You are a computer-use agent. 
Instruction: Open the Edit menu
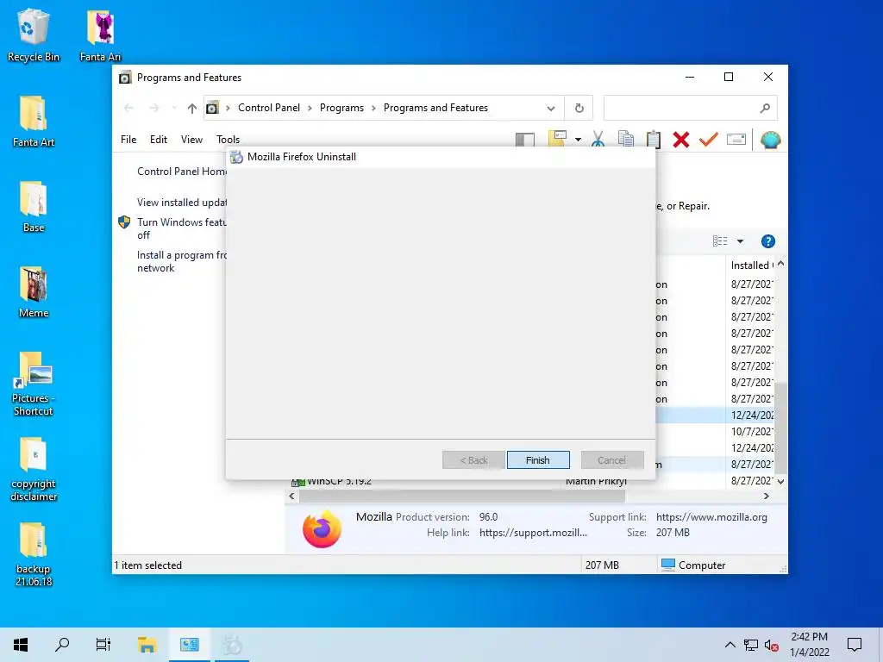pyautogui.click(x=159, y=140)
